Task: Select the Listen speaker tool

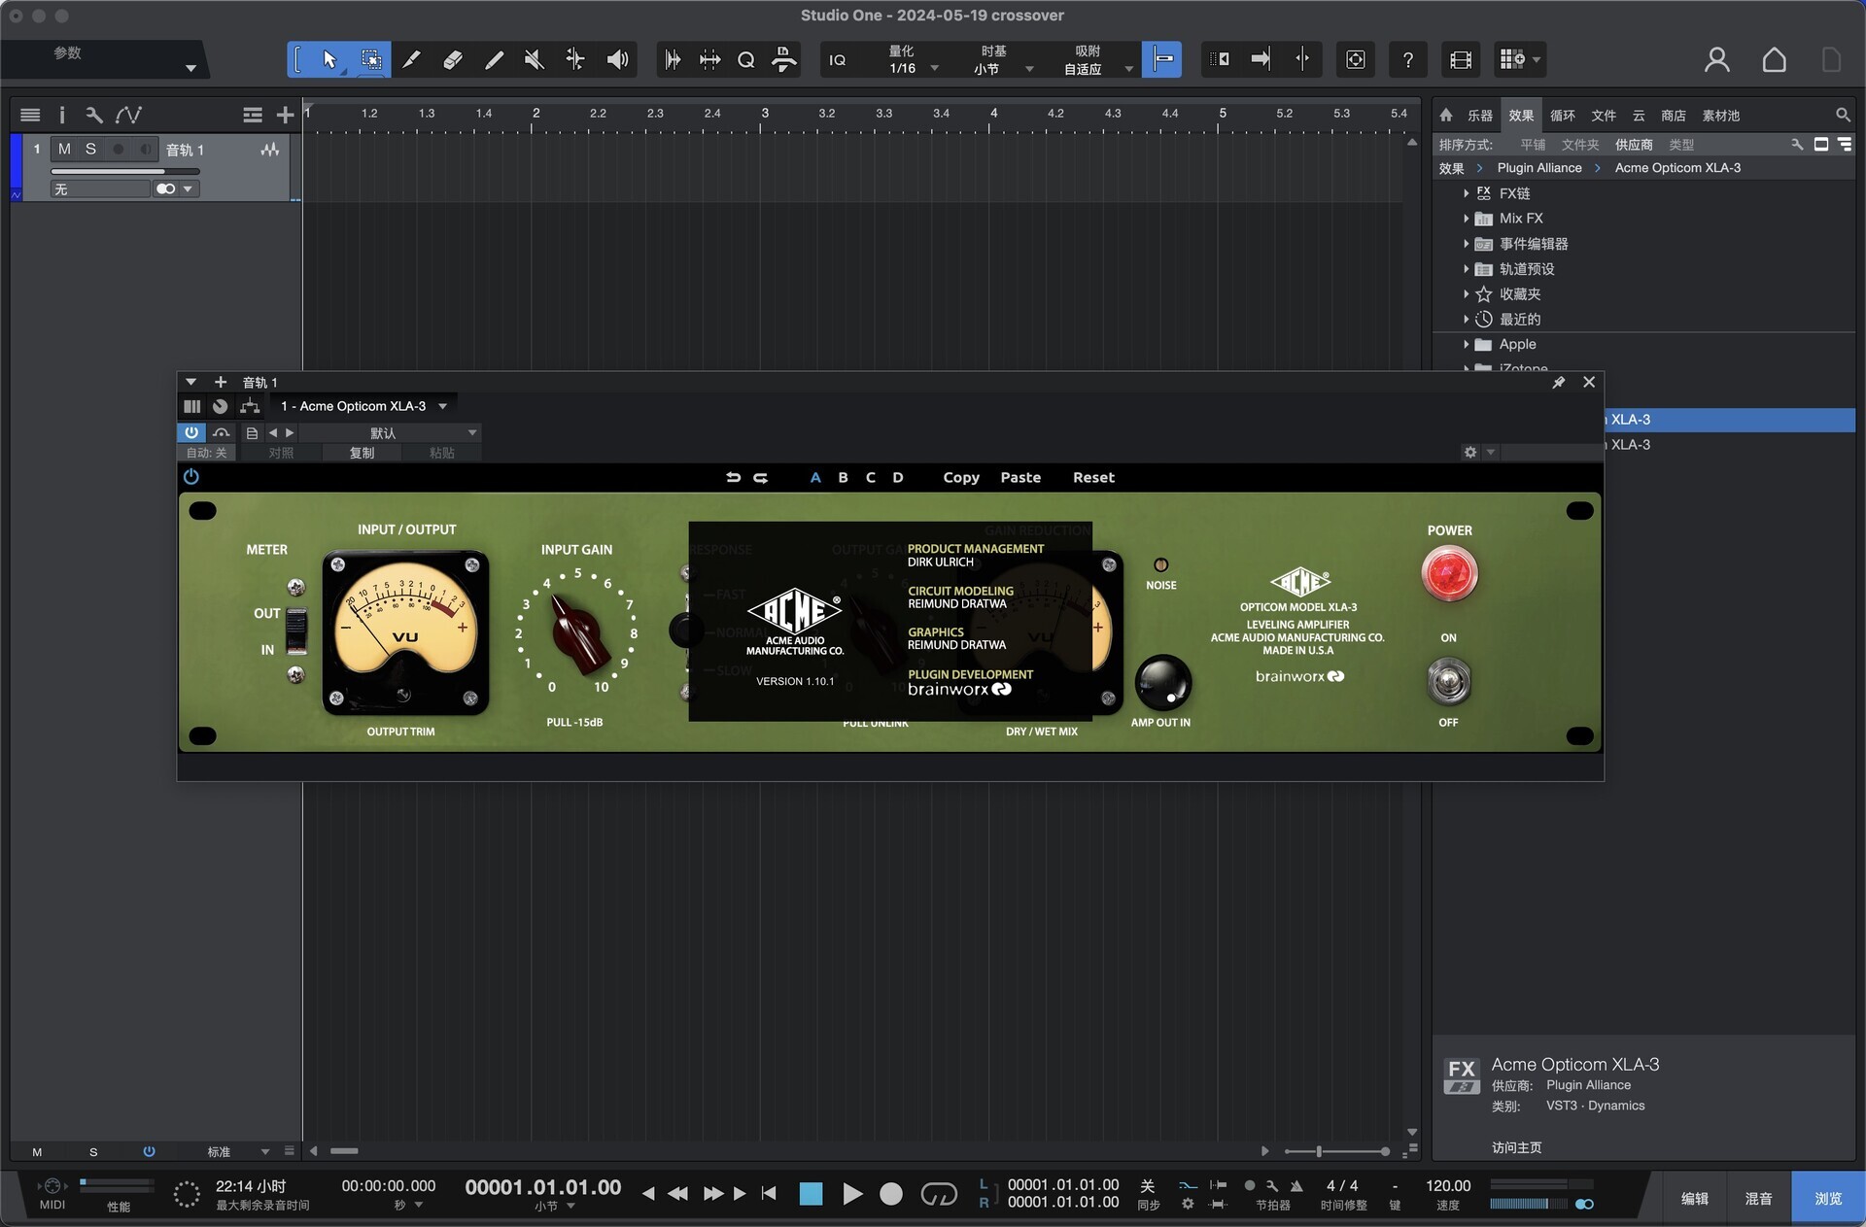Action: (617, 59)
